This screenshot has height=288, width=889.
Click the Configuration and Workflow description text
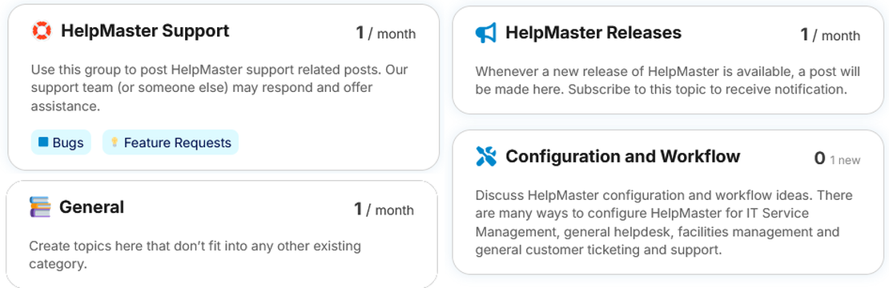point(664,222)
